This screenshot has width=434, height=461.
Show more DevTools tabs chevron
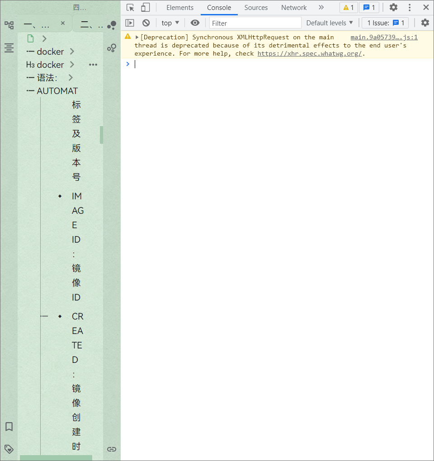tap(321, 7)
